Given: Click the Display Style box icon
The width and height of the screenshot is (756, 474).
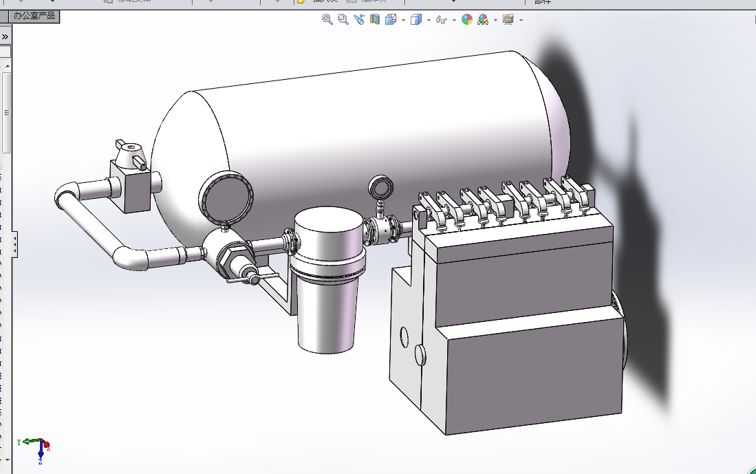Looking at the screenshot, I should point(415,20).
